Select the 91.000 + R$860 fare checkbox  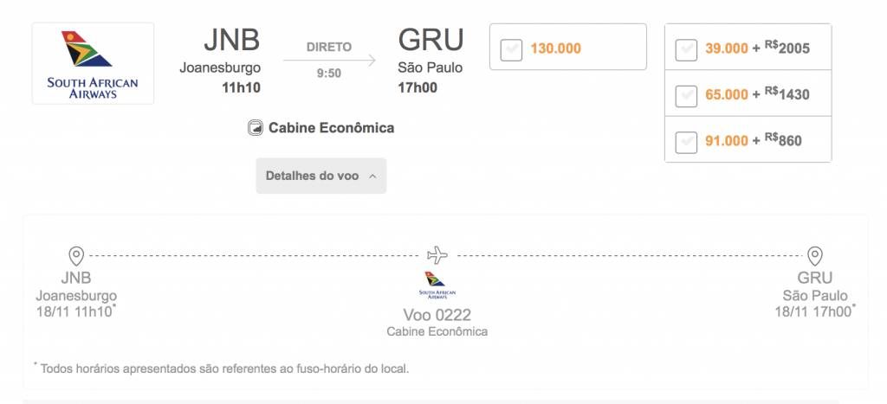(686, 143)
